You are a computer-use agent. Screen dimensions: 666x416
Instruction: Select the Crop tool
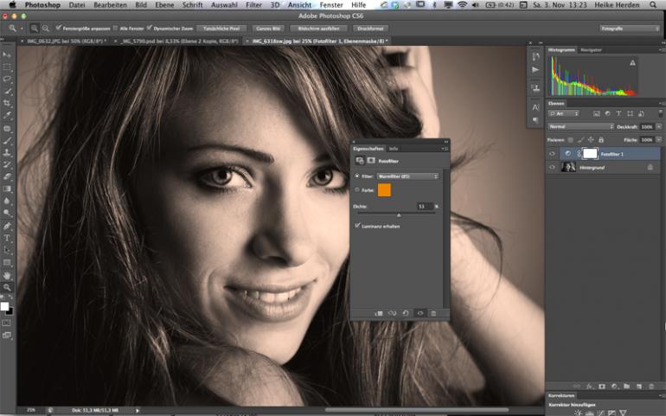pyautogui.click(x=7, y=103)
